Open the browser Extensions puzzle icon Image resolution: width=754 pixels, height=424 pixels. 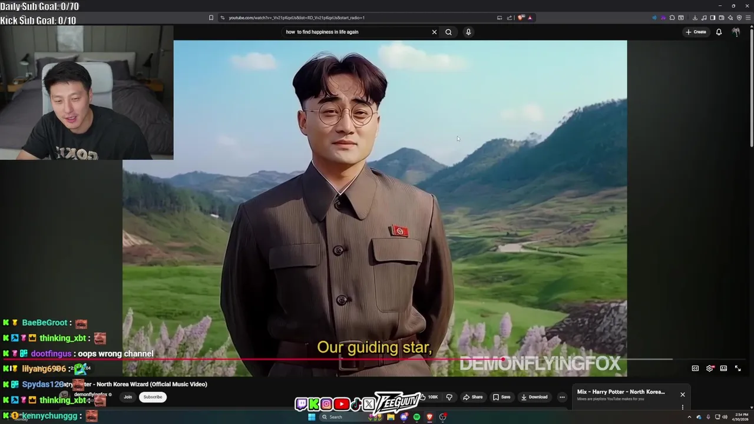coord(672,18)
